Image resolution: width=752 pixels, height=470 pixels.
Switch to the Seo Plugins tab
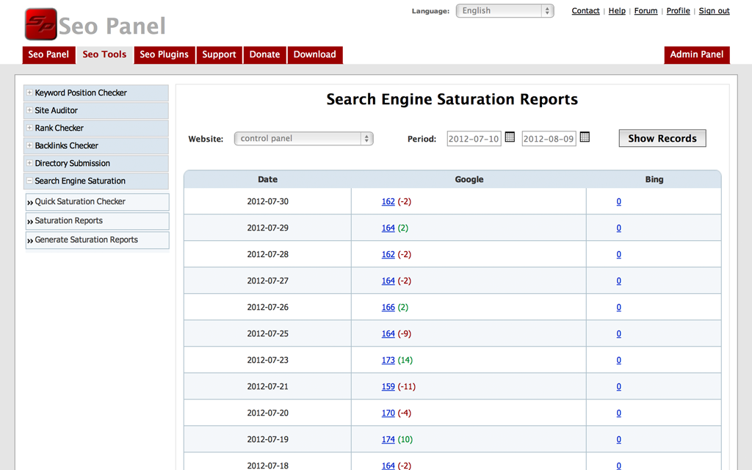[164, 54]
